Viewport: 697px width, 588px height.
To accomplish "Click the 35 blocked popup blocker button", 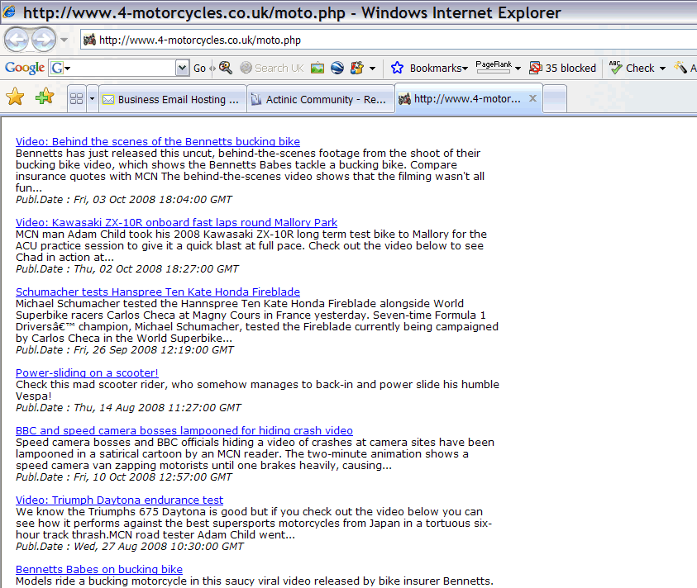I will pos(562,68).
